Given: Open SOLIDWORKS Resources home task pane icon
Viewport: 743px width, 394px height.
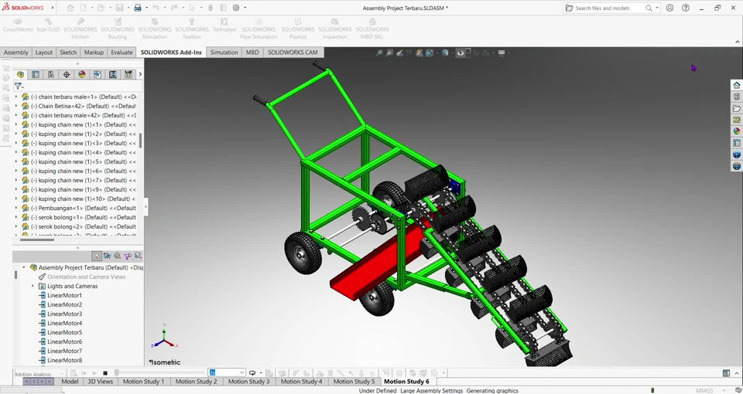Looking at the screenshot, I should pos(736,85).
